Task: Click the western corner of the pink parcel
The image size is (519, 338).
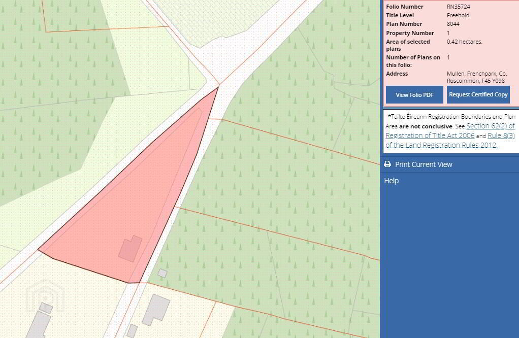Action: [39, 249]
